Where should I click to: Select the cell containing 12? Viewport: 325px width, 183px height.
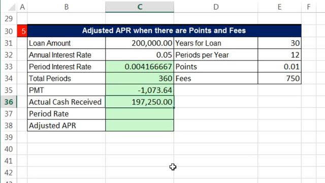(279, 55)
